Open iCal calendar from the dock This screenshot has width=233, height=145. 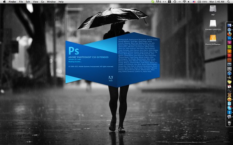tap(229, 86)
